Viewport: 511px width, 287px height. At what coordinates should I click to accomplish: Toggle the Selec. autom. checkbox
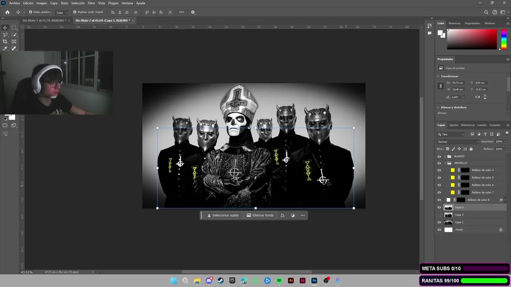31,12
